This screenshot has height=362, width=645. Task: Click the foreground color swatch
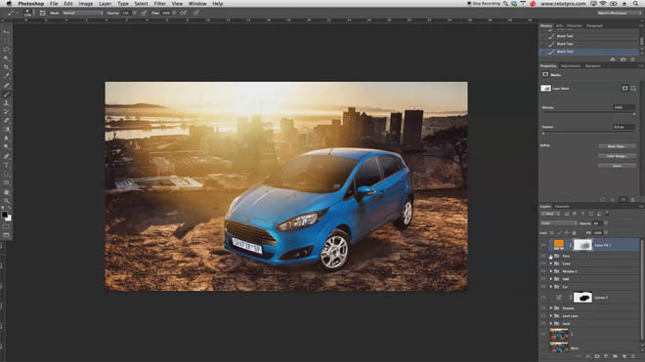[x=5, y=215]
